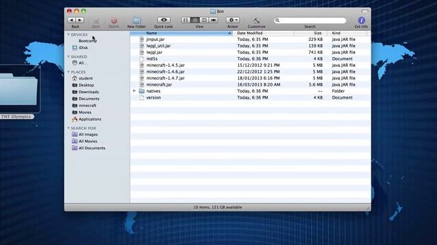437x245 pixels.
Task: Sort by Date Modified column header
Action: tap(263, 33)
